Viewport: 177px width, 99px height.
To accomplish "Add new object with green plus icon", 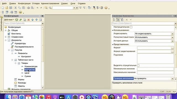I will tap(17, 20).
